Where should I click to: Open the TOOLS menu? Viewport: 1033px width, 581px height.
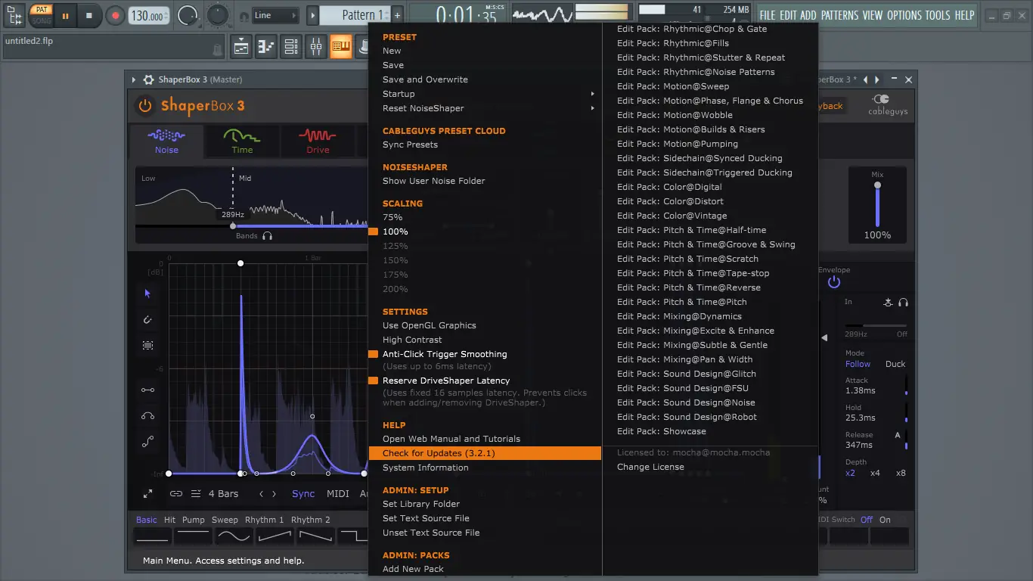(938, 15)
